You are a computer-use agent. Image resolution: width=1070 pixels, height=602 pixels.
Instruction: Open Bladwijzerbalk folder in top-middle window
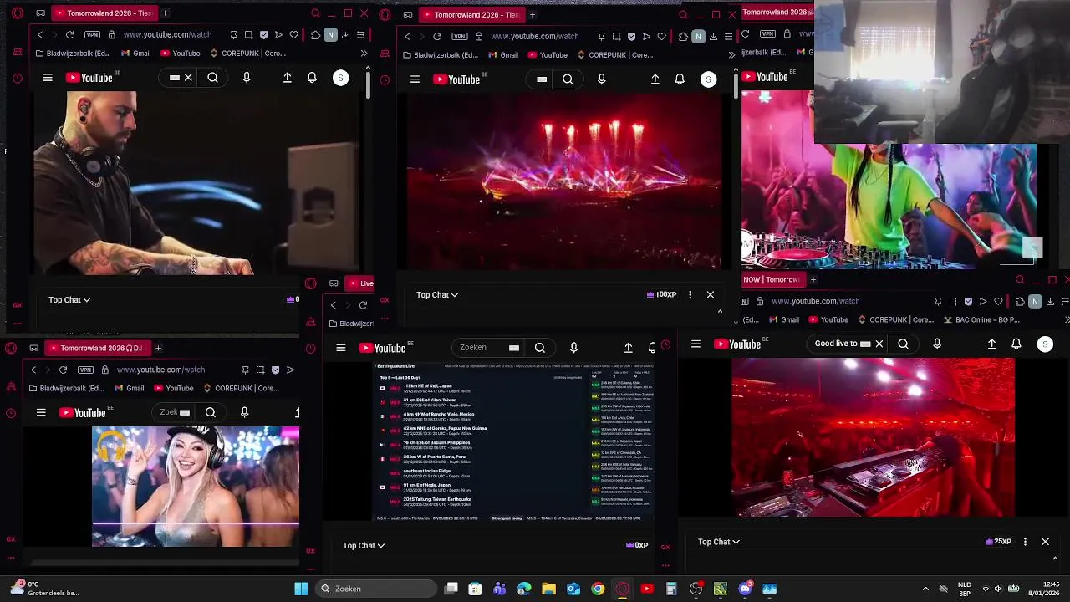pos(440,55)
